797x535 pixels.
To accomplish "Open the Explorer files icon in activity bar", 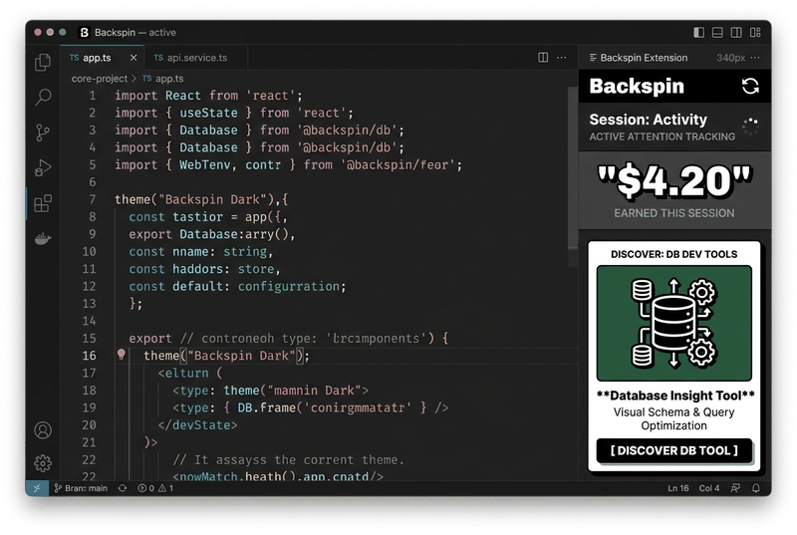I will click(43, 62).
